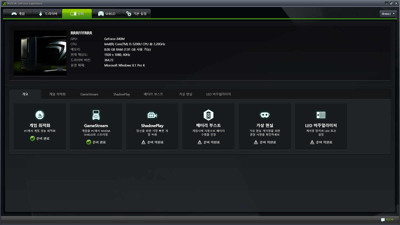Expand the rlmbss1 account dropdown
Screen dimensions: 400x225
(x=388, y=14)
